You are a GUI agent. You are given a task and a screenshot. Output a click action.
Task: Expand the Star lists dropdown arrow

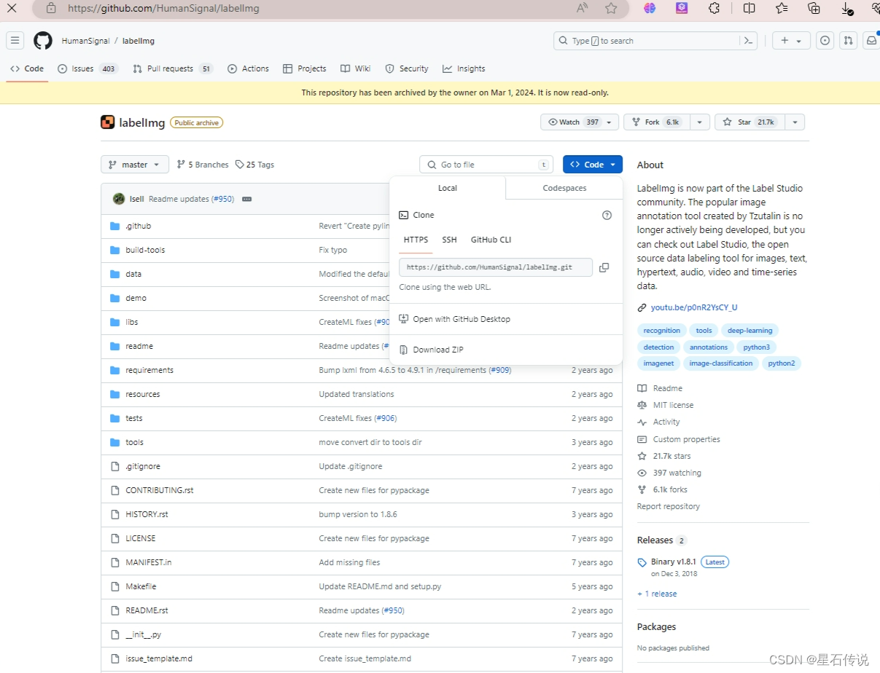coord(795,122)
